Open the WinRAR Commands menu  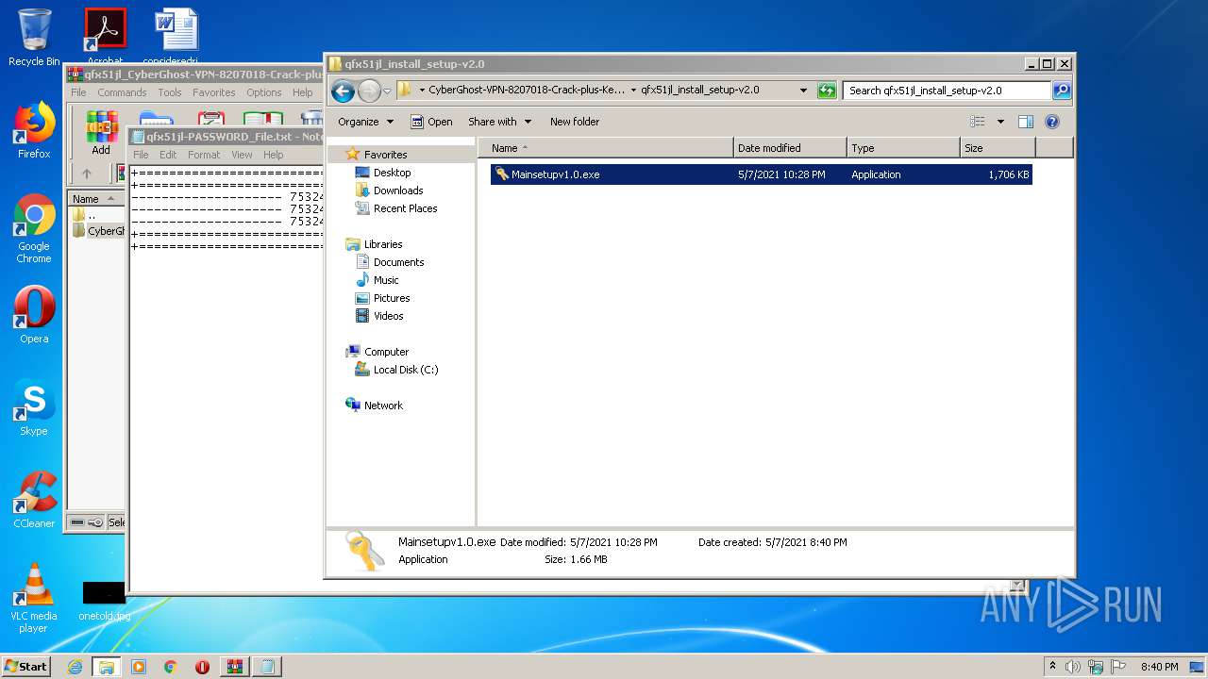[x=122, y=92]
